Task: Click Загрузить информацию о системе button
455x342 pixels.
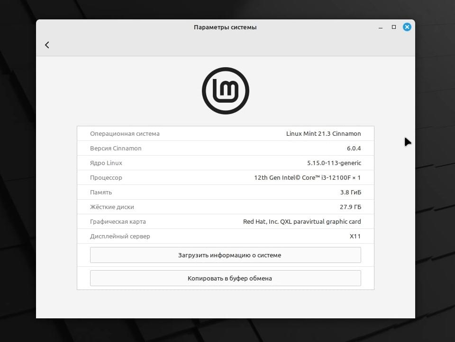Action: (226, 255)
